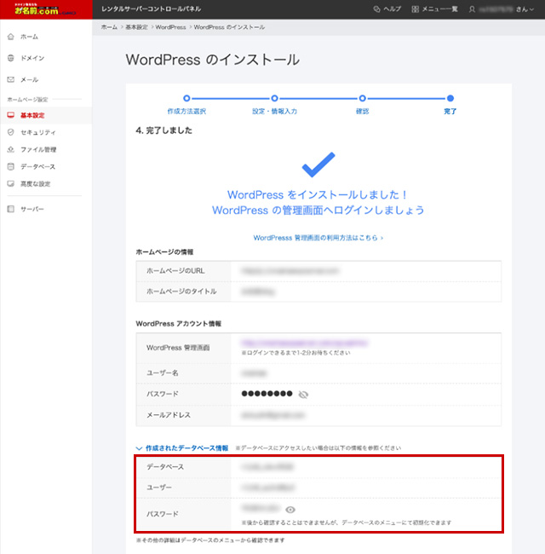Click the ホーム breadcrumb link
Viewport: 545px width, 554px height.
109,27
